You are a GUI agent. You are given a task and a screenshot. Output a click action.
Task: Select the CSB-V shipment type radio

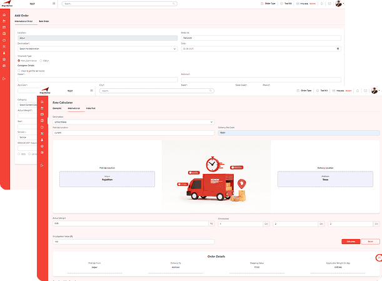(x=41, y=61)
